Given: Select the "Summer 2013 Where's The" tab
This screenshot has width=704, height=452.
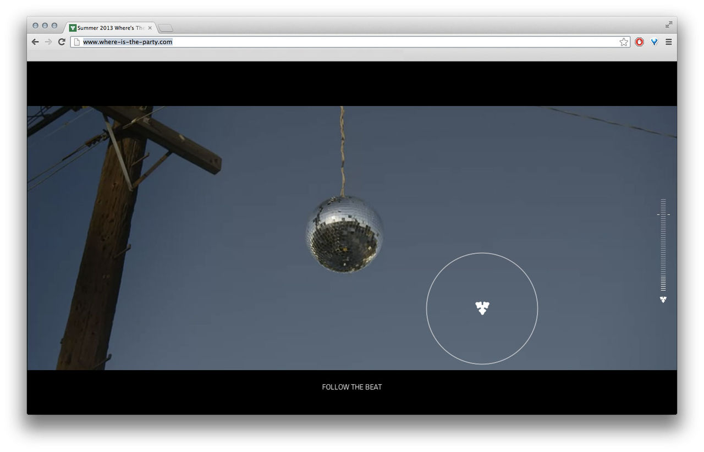Looking at the screenshot, I should click(x=107, y=27).
